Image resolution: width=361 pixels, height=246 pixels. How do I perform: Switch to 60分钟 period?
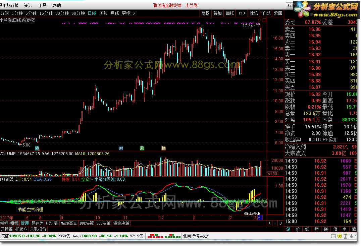78,13
